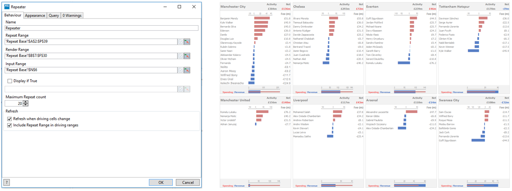Click Mohamed Salah in the Liverpool list
This screenshot has height=191, width=512.
(301, 112)
